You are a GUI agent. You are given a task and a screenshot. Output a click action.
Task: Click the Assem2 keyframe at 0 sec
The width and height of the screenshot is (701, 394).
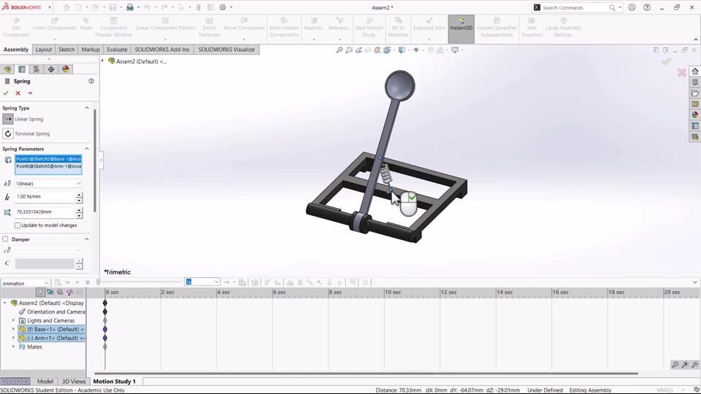pyautogui.click(x=105, y=303)
